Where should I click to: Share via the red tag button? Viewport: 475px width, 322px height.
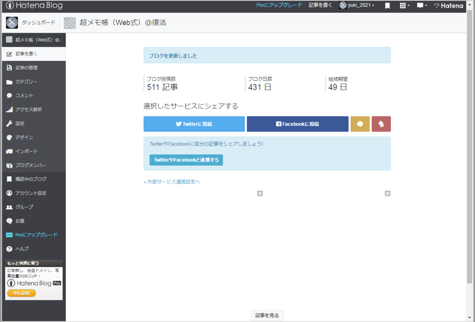pyautogui.click(x=381, y=124)
